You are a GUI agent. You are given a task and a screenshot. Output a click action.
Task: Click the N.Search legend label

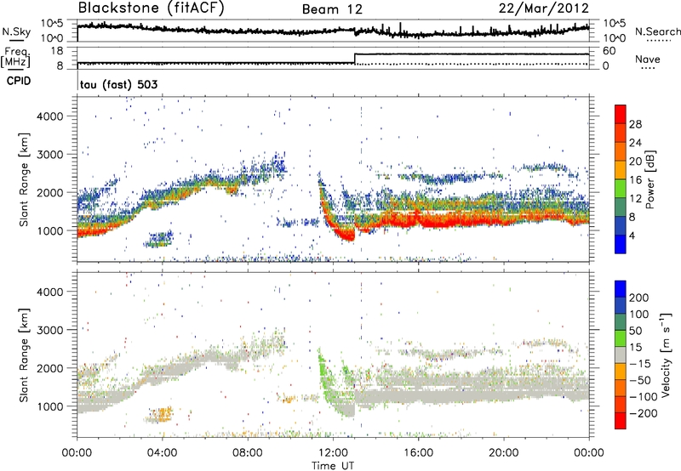[658, 31]
